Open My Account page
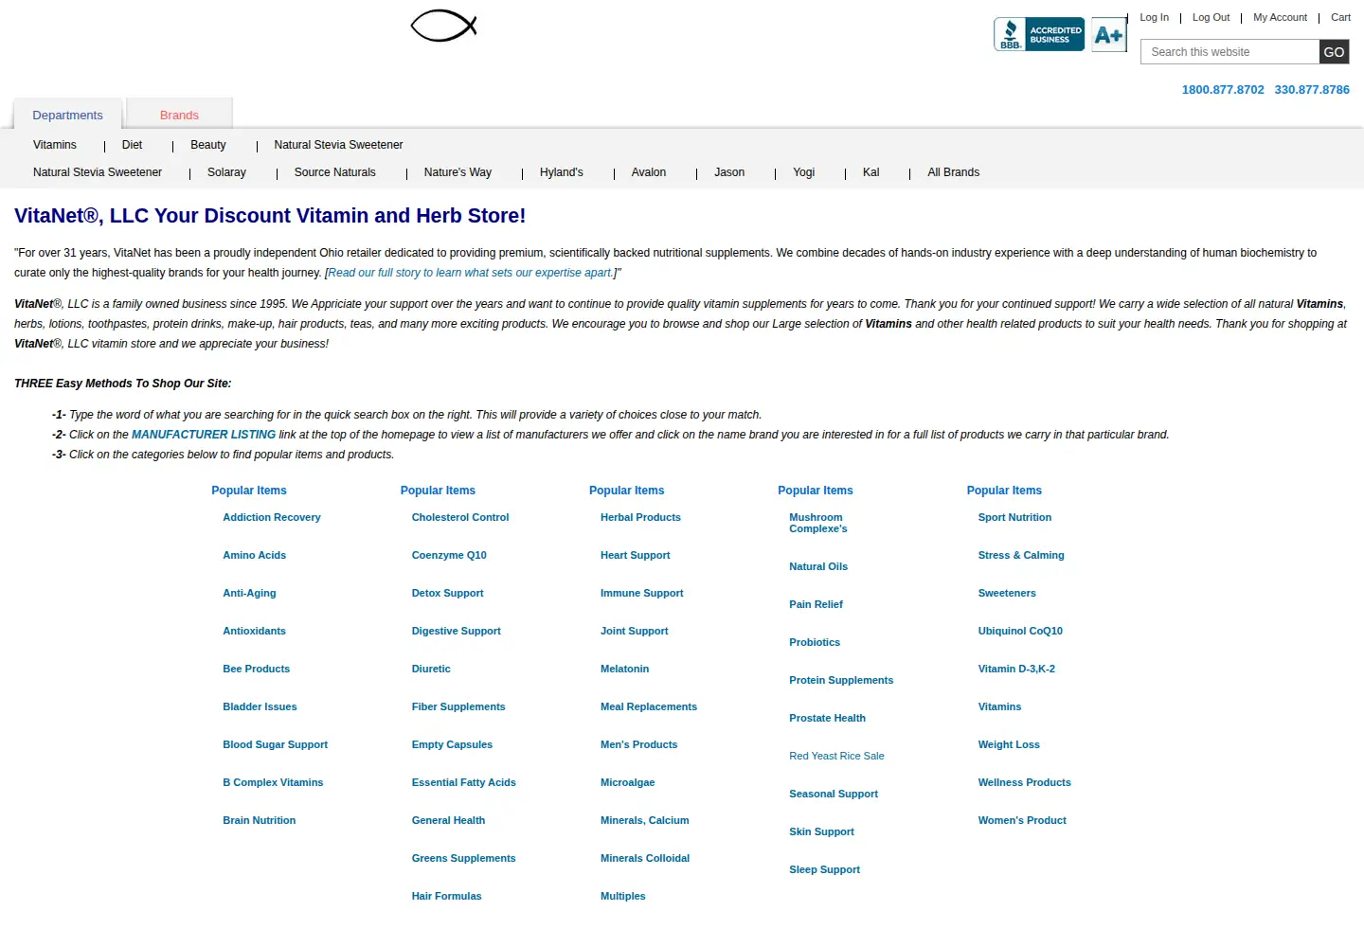This screenshot has width=1364, height=947. click(1280, 17)
